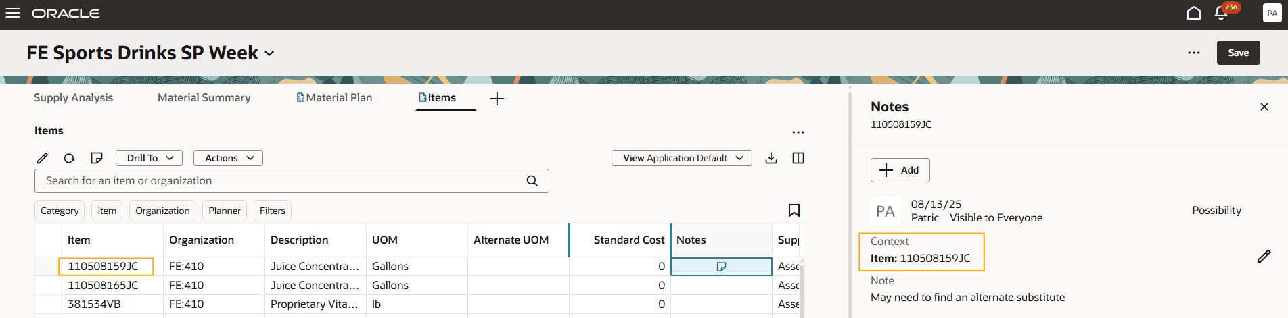Edit the note with the pencil icon
Screen dimensions: 1288x318
(1264, 257)
